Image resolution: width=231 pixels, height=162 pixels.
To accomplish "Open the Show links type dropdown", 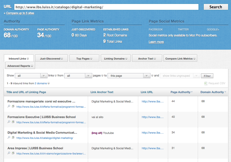I will [x=31, y=76].
